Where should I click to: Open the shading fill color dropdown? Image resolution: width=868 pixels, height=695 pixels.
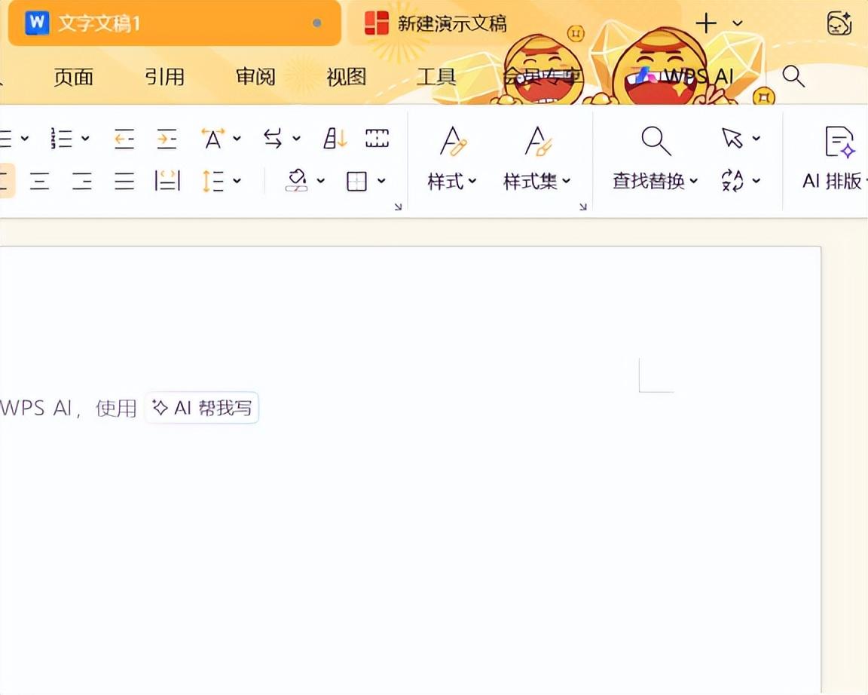(x=321, y=181)
